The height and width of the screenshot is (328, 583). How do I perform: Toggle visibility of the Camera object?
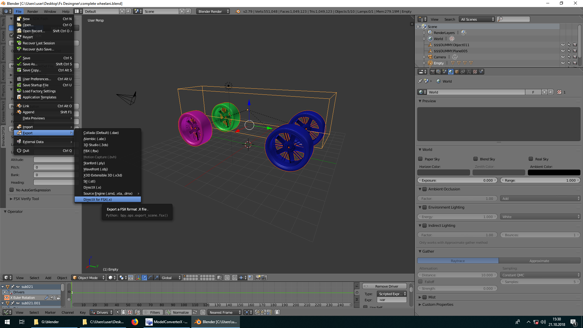(x=562, y=57)
